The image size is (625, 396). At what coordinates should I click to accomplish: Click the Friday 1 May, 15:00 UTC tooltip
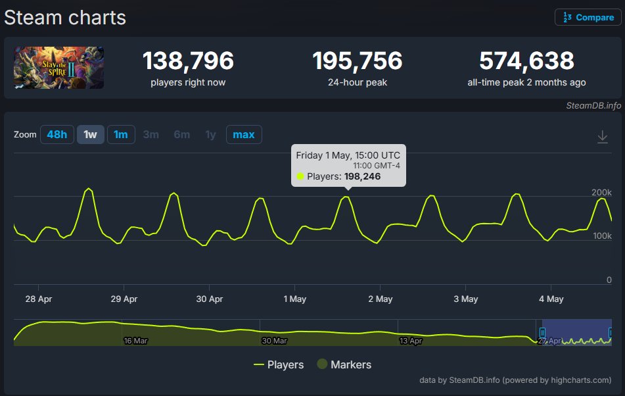coord(348,166)
